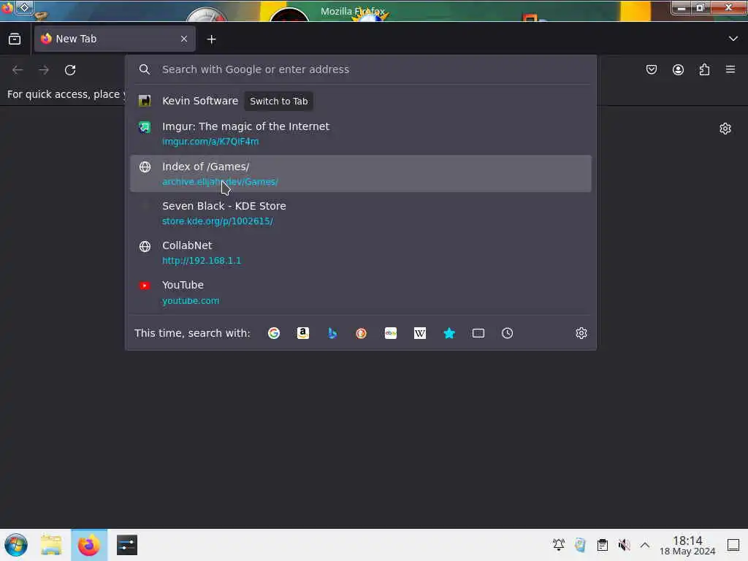Open Extensions puzzle icon
Screen dimensions: 748x561
(704, 69)
